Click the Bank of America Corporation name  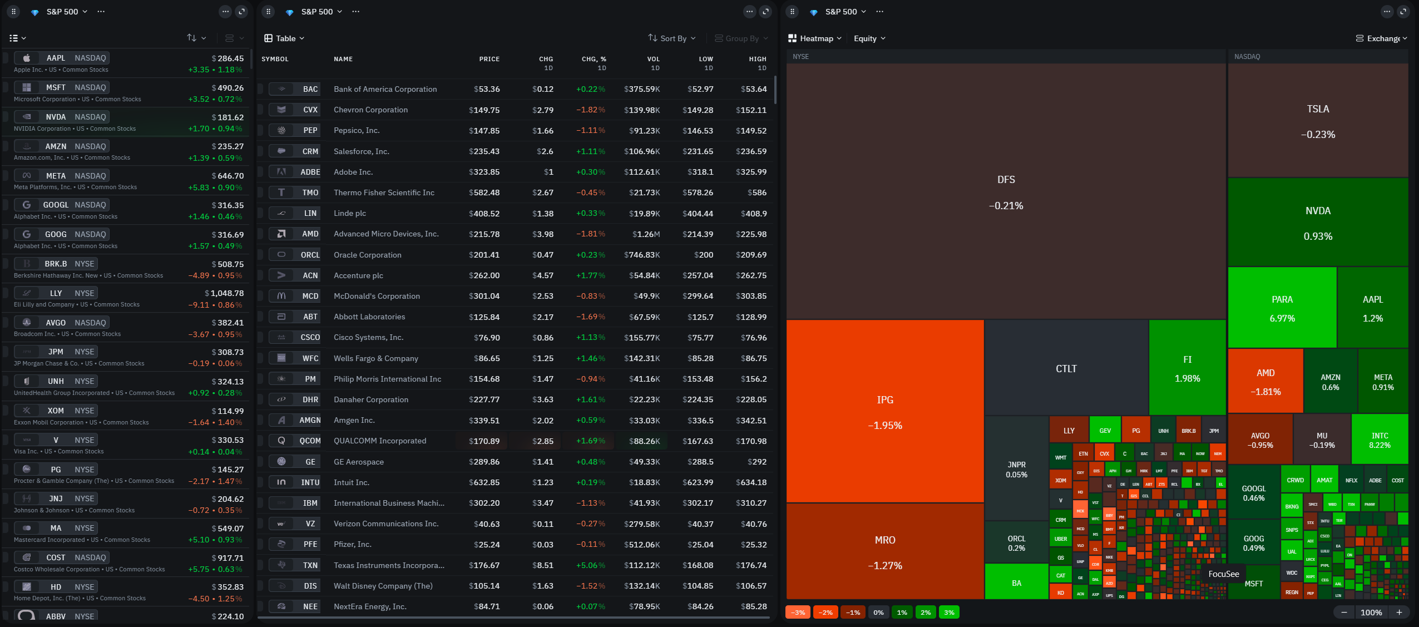click(x=385, y=89)
